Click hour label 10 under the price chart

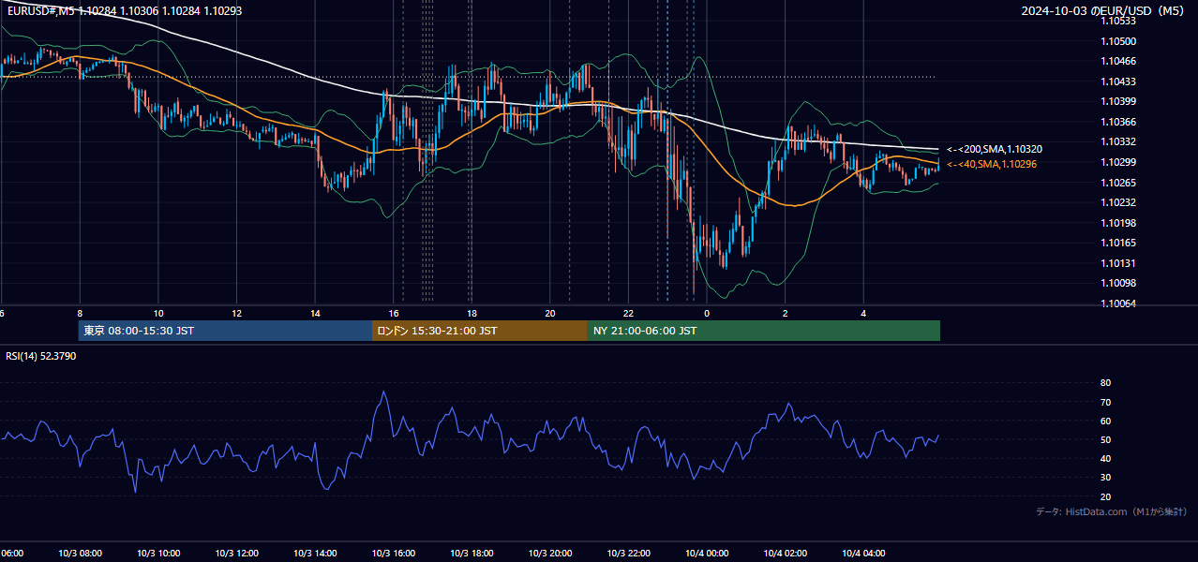[x=158, y=313]
